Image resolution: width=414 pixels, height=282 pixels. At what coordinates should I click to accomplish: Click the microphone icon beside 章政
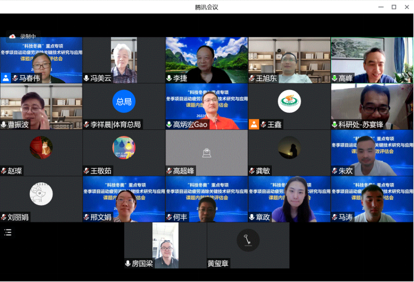pos(252,217)
